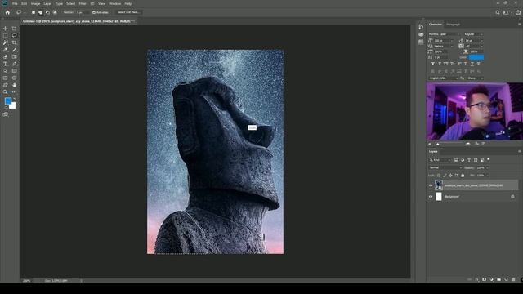523x294 pixels.
Task: Select the Lasso tool in toolbar
Action: point(15,36)
